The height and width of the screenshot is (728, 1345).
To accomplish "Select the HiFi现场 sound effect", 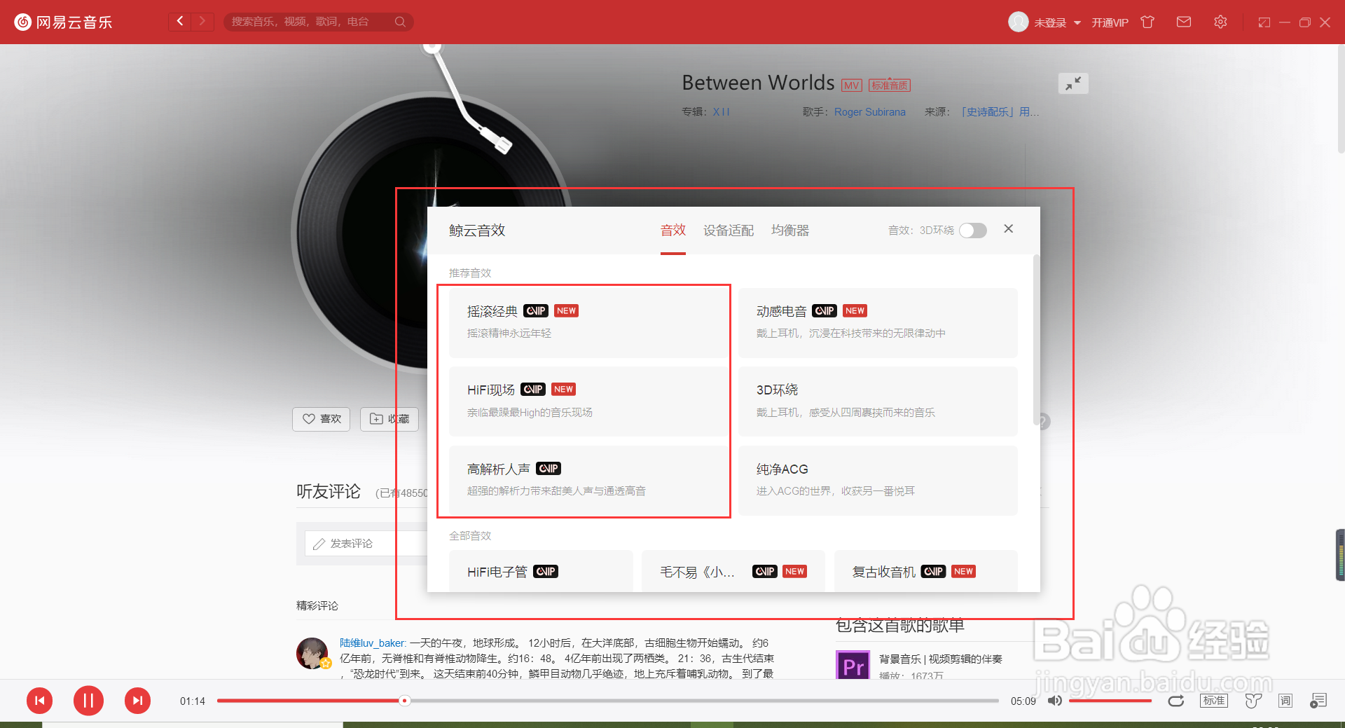I will 588,401.
